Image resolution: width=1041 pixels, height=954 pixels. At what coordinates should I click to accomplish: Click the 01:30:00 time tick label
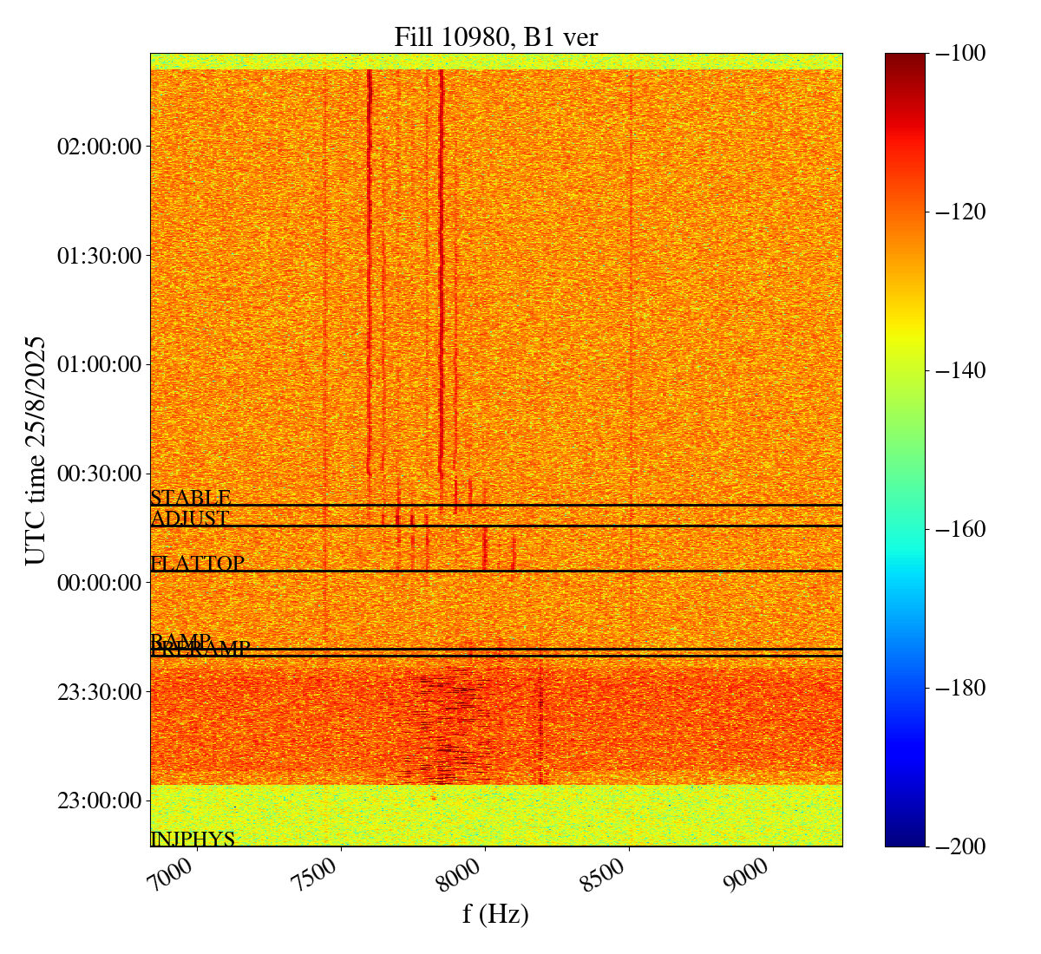pos(98,256)
